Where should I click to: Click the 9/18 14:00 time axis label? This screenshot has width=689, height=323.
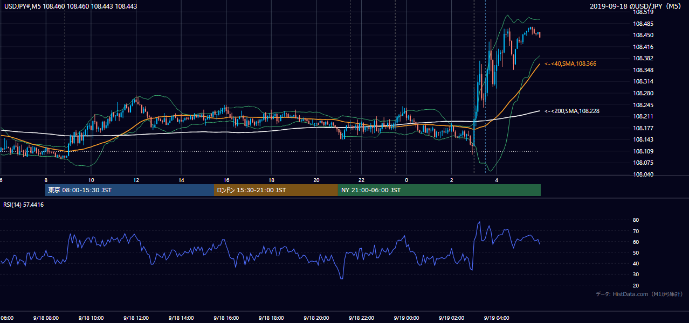coord(181,318)
